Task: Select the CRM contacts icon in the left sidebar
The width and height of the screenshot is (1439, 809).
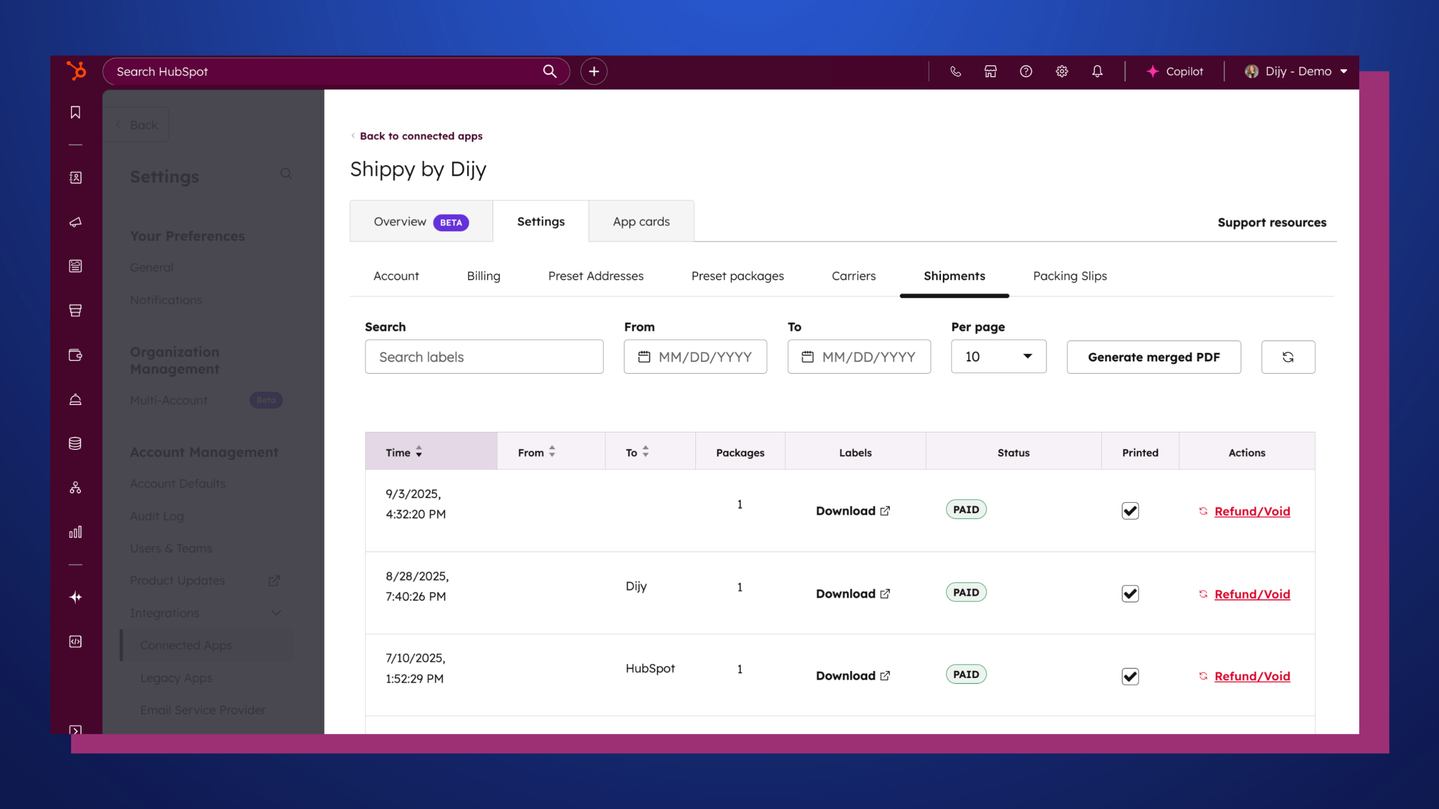Action: point(75,178)
